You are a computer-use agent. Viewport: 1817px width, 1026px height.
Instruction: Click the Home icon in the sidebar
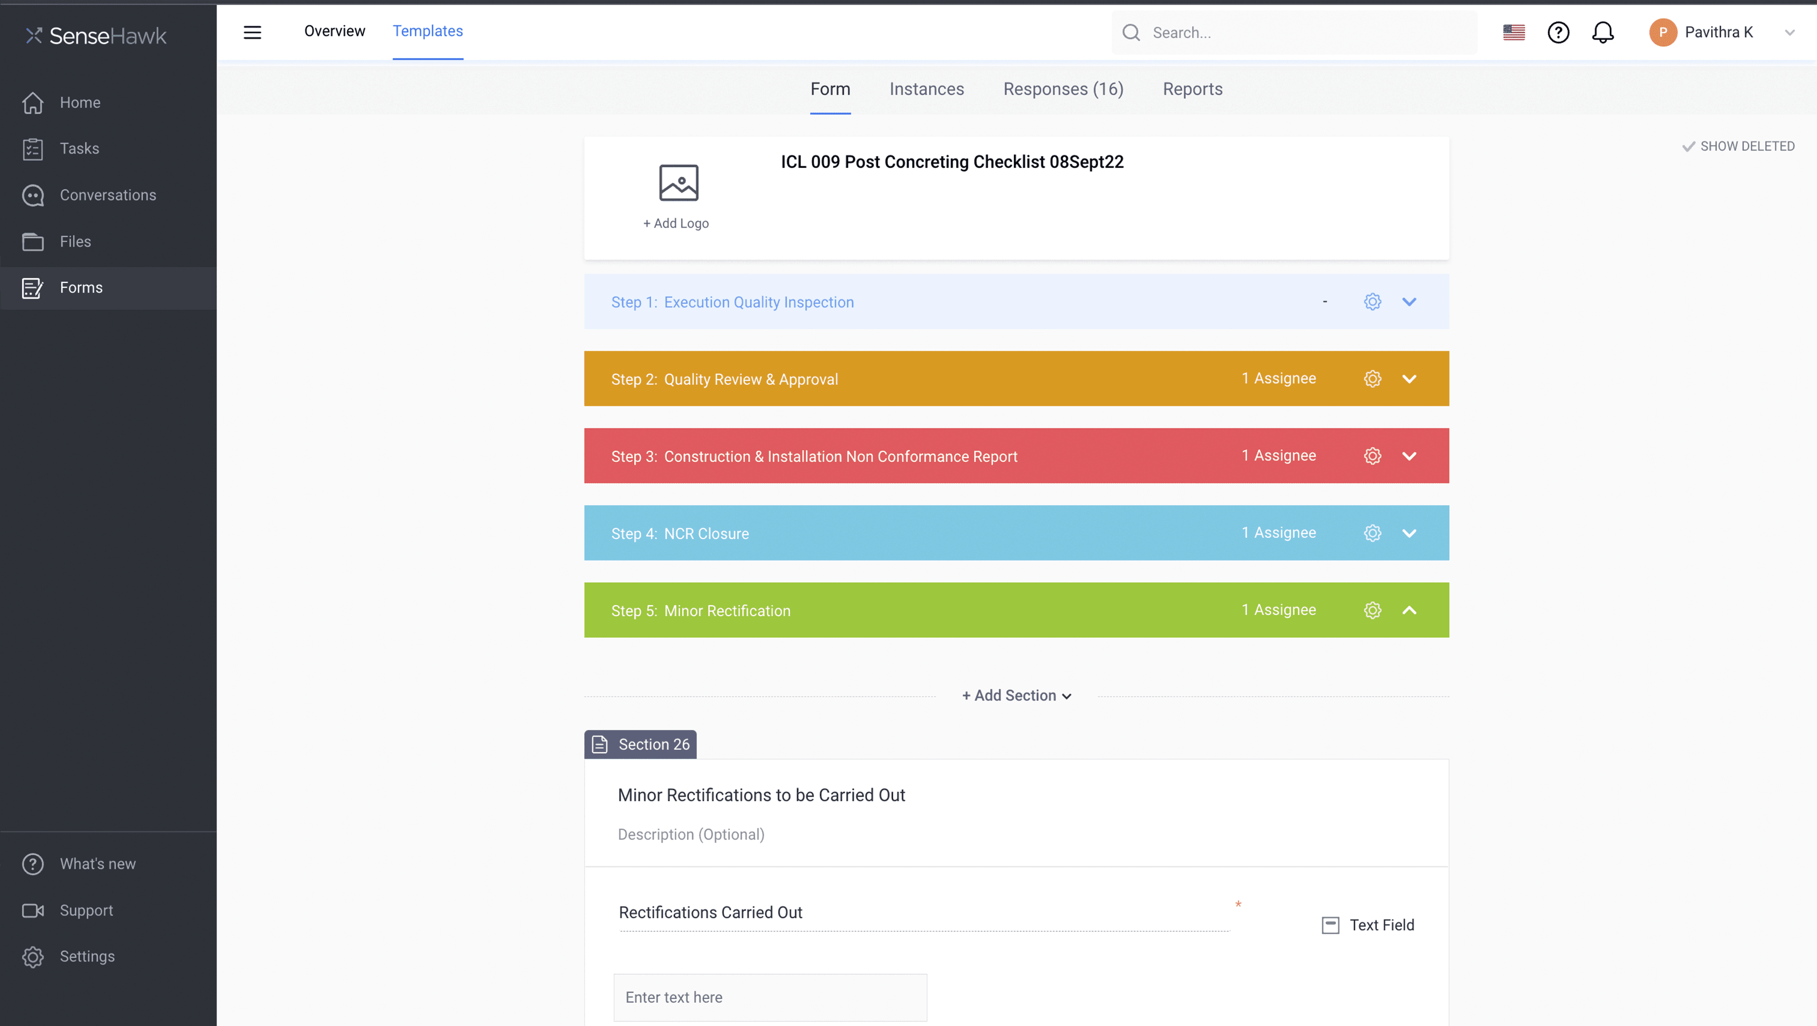32,102
